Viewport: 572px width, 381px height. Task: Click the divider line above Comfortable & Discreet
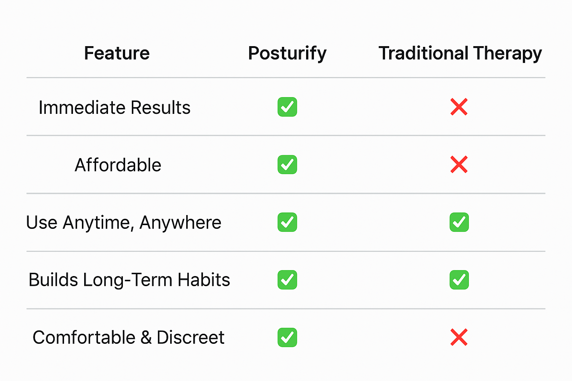(x=286, y=309)
